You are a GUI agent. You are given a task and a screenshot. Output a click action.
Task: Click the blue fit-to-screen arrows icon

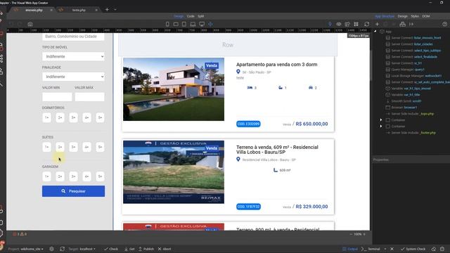coord(210,25)
